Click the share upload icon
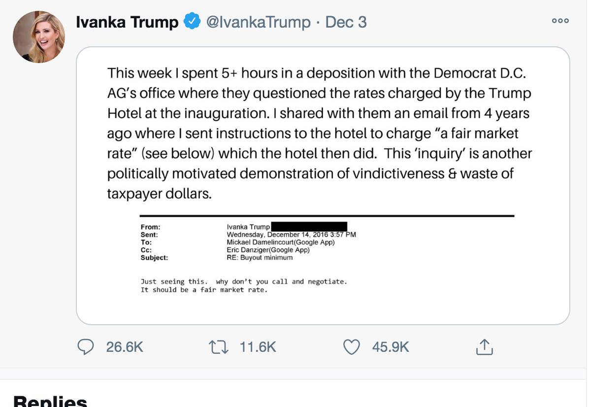 pos(484,347)
